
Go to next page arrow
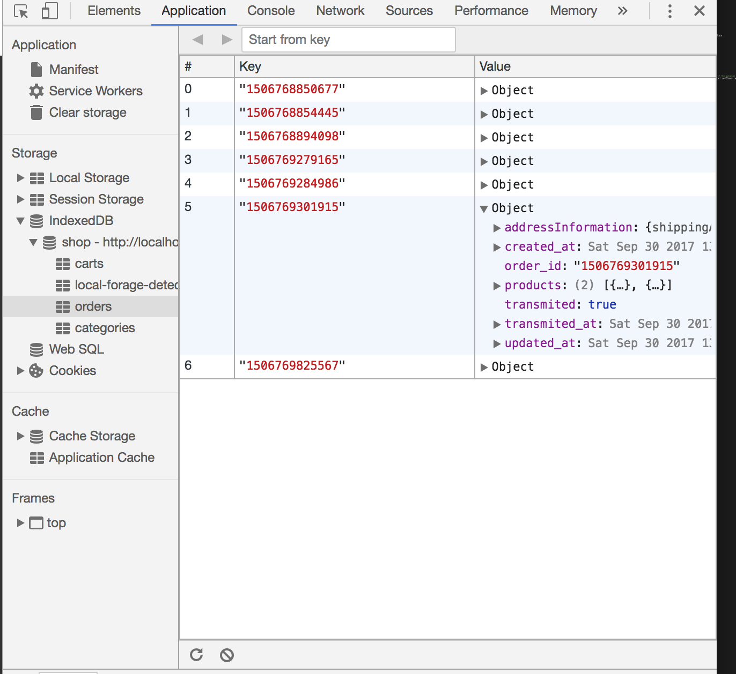click(x=227, y=40)
